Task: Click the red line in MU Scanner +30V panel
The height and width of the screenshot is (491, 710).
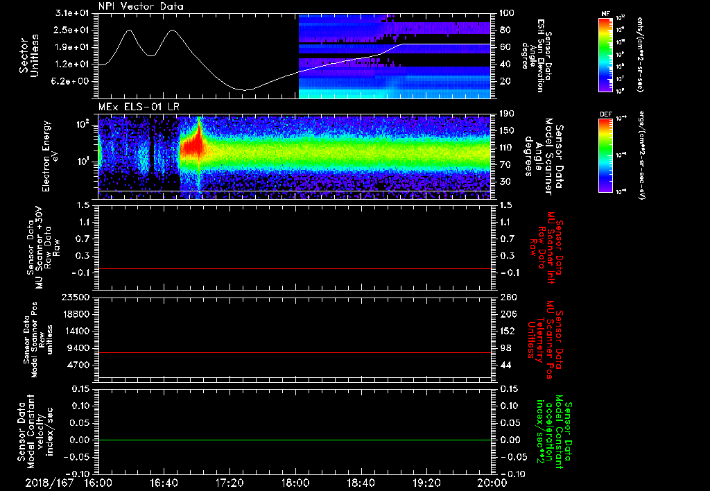Action: (295, 268)
